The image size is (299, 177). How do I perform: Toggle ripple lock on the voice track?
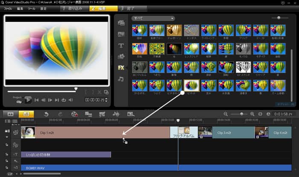pos(7,161)
